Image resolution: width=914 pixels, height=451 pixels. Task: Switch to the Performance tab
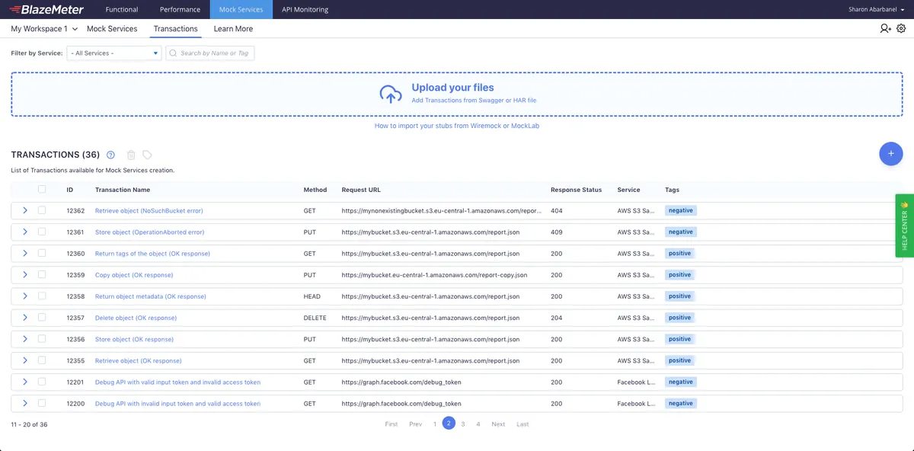[180, 10]
